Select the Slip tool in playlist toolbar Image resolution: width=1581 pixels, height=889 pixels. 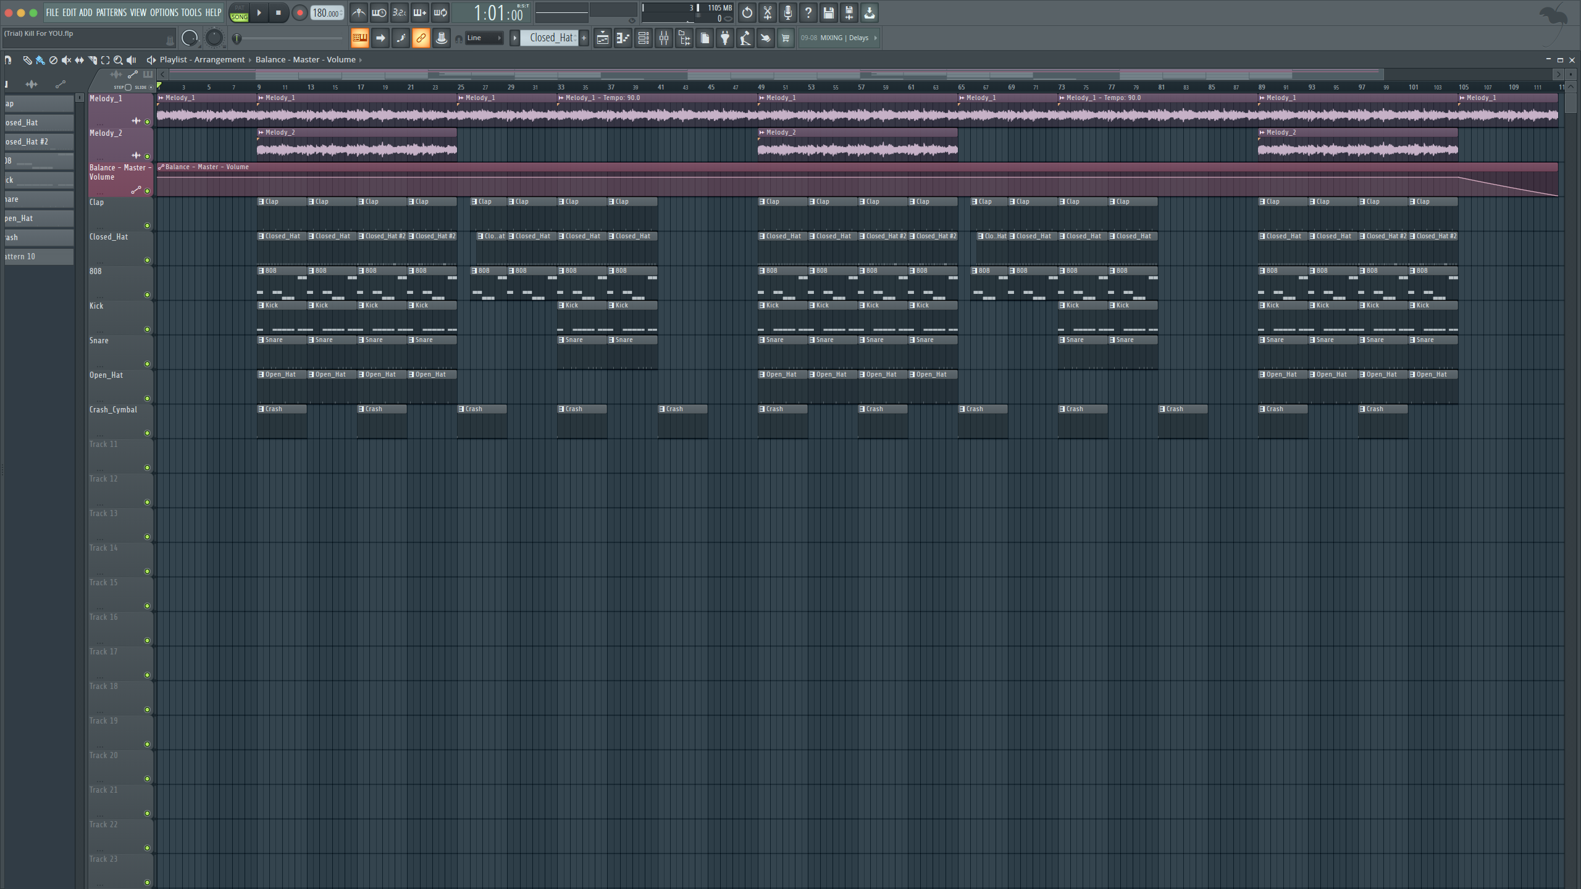click(x=79, y=60)
